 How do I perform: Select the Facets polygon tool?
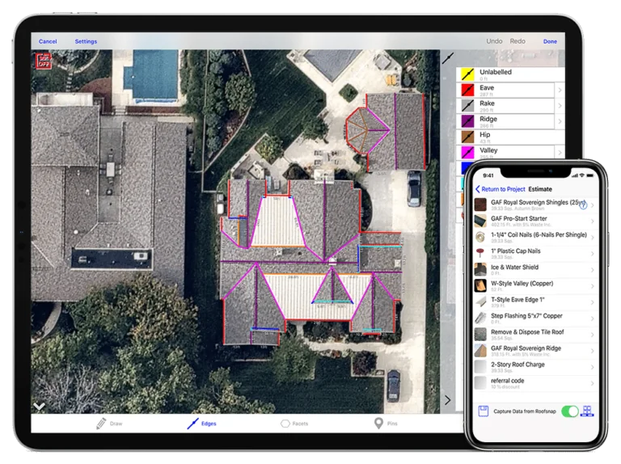294,424
